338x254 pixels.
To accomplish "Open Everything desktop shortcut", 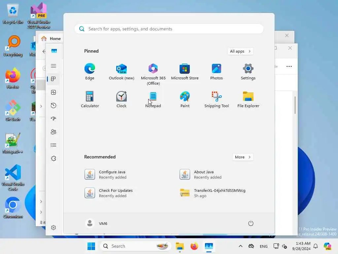I will pyautogui.click(x=13, y=46).
